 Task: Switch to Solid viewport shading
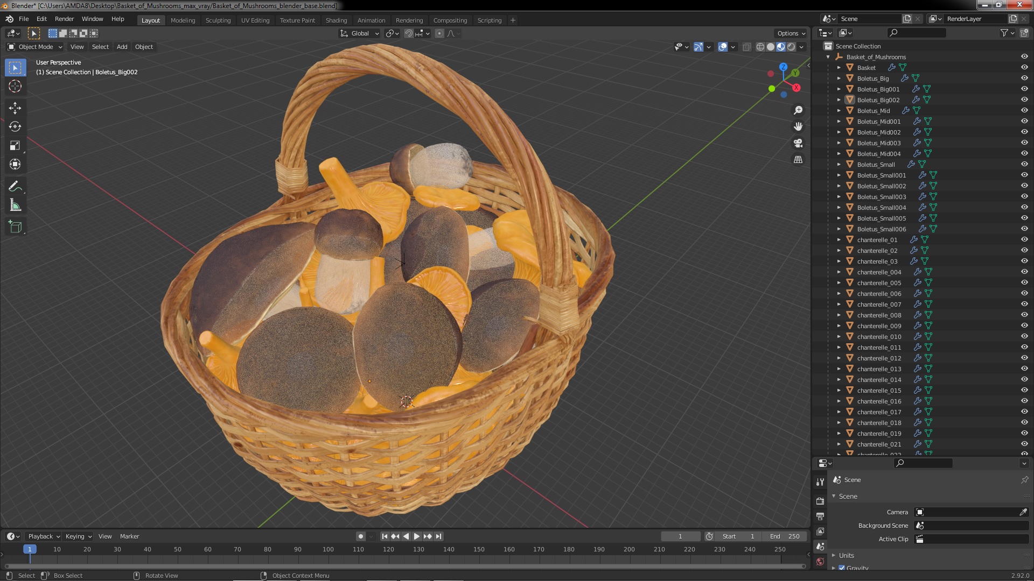pos(771,47)
